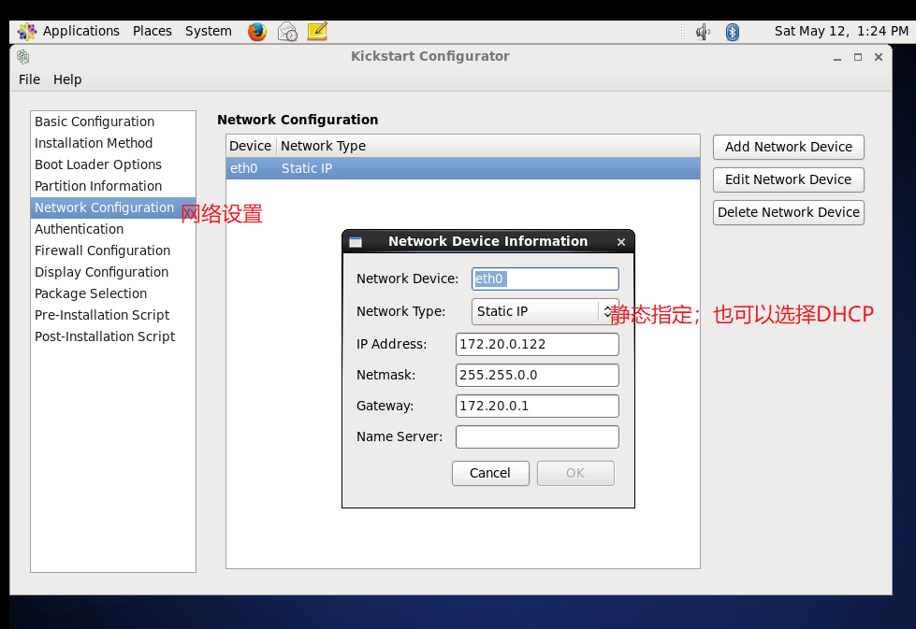
Task: Go to Firewall Configuration
Action: coord(113,250)
